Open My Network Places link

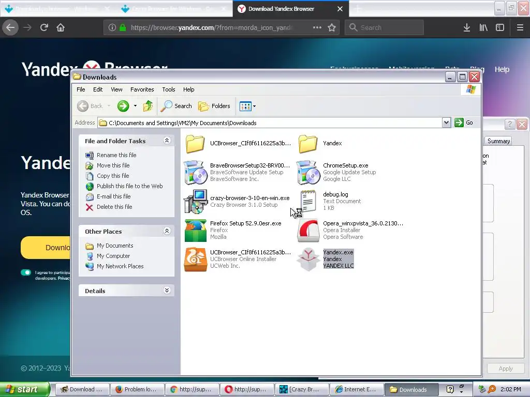point(120,266)
